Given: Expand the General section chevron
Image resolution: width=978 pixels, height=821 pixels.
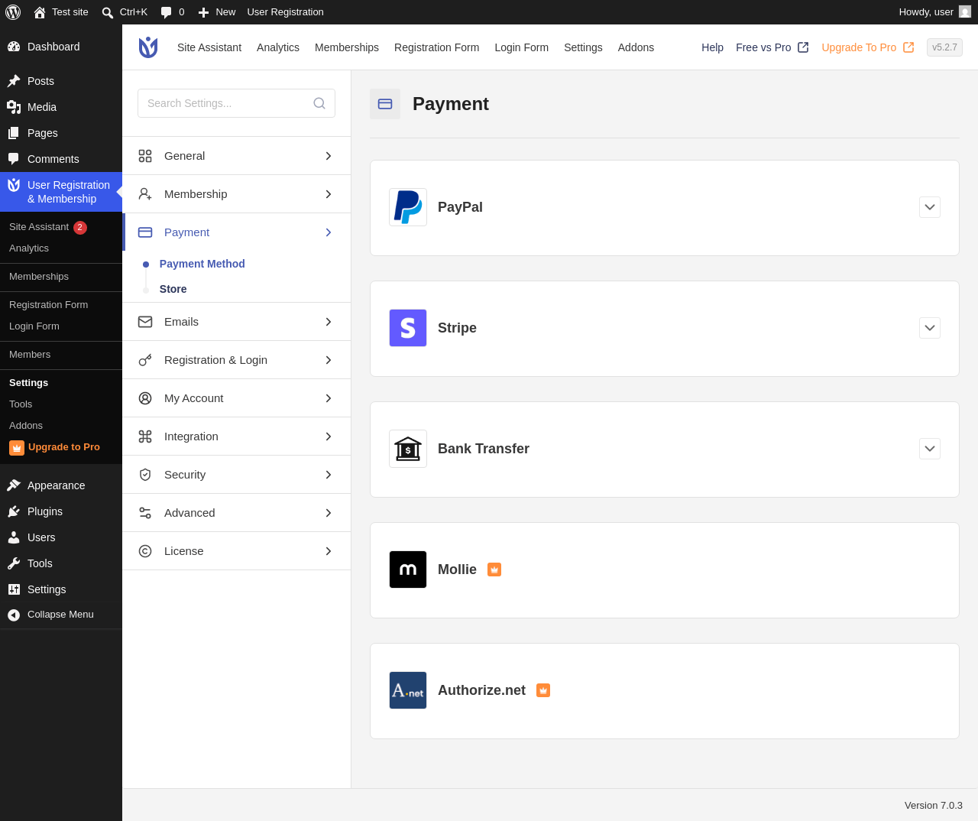Looking at the screenshot, I should click(329, 156).
